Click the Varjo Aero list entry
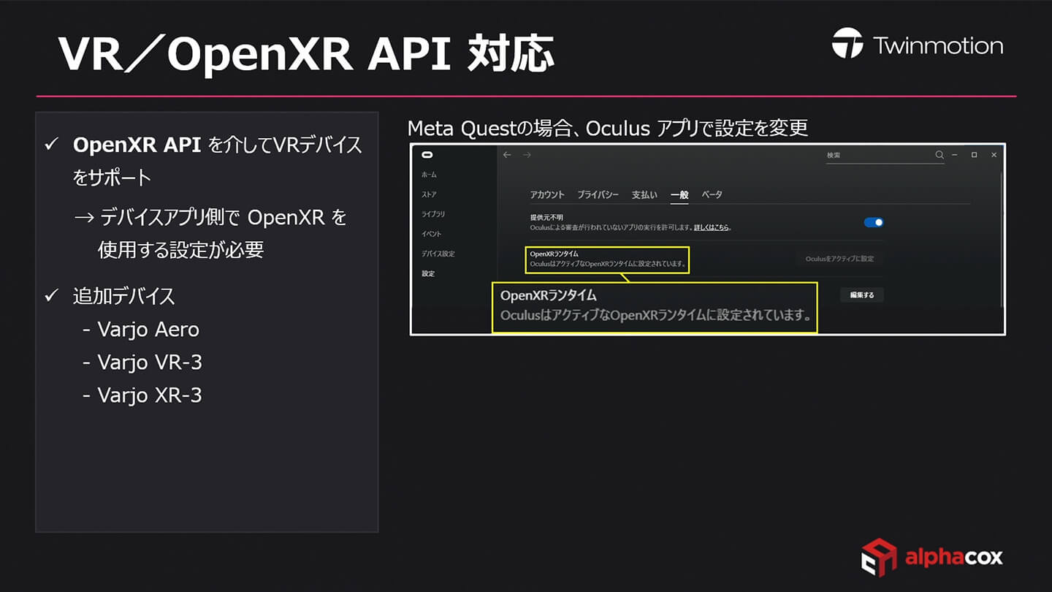Screen dimensions: 1052x592 148,330
